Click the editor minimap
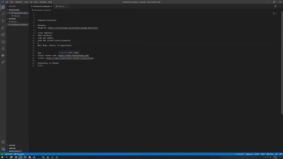283x159 pixels. tap(275, 14)
